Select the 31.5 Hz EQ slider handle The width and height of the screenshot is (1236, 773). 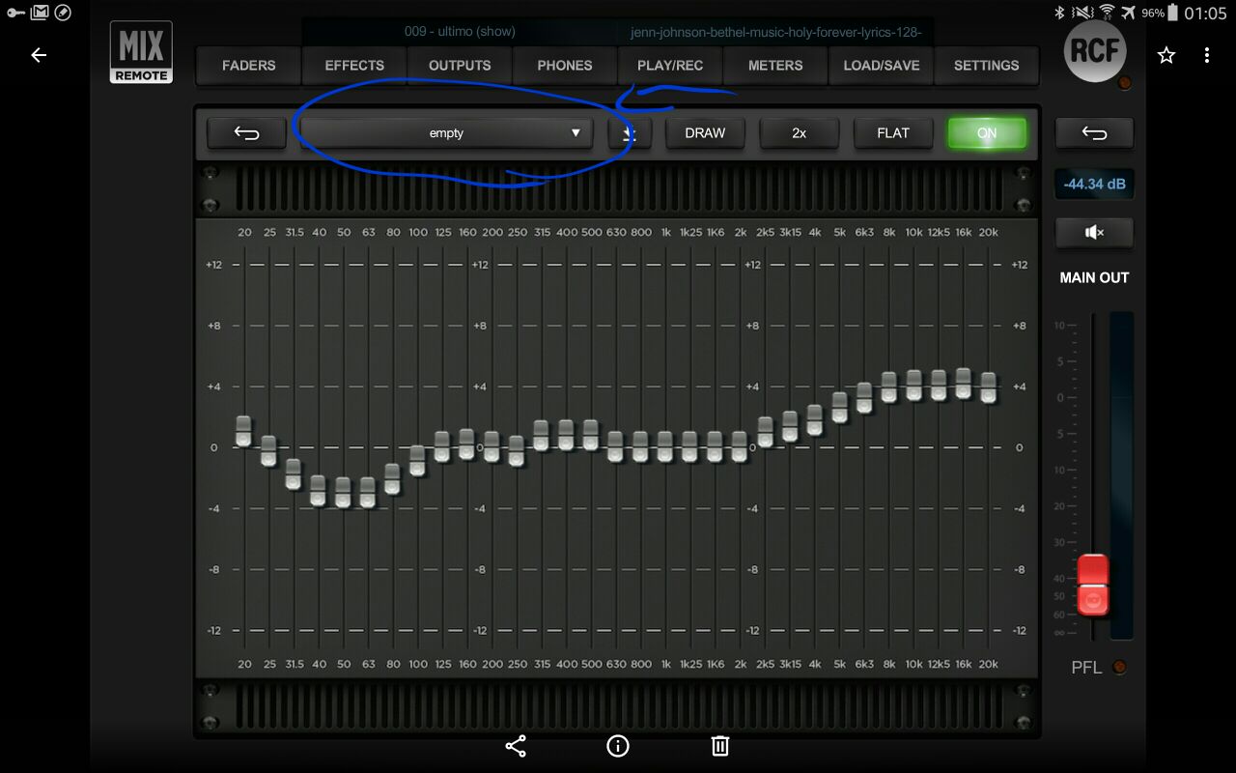(x=294, y=474)
